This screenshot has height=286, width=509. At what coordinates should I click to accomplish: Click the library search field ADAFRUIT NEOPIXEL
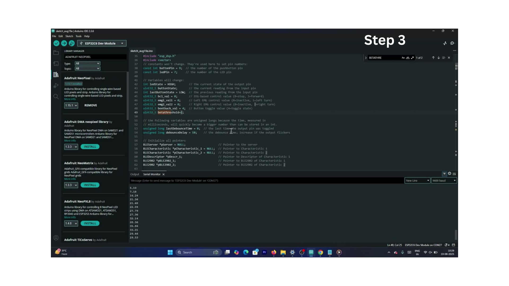pyautogui.click(x=95, y=57)
